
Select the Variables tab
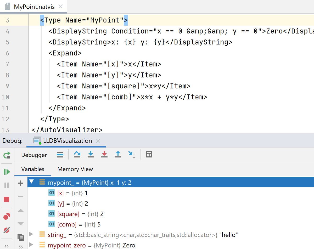point(33,169)
